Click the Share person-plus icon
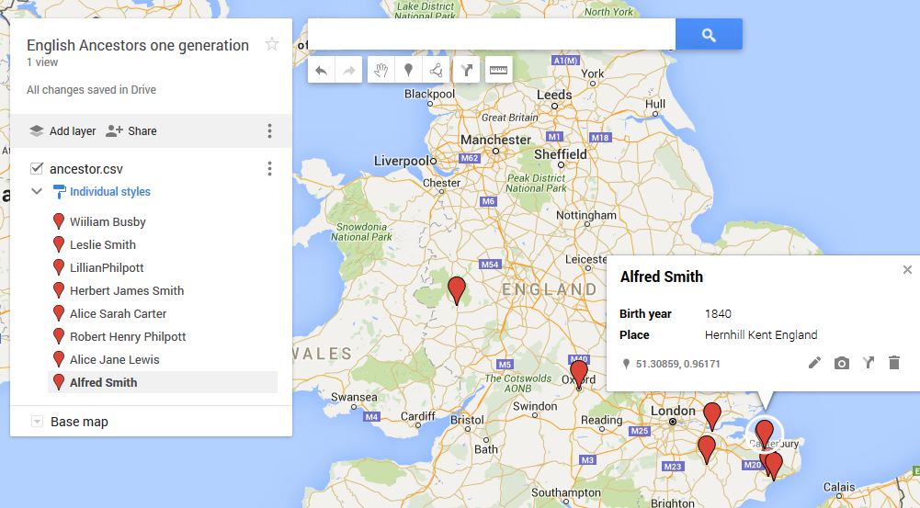Screen dimensions: 920x508 [114, 130]
